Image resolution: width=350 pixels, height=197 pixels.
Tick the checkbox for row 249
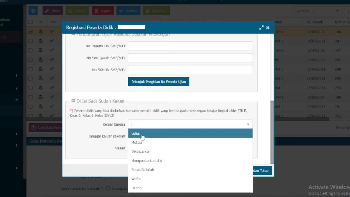pyautogui.click(x=30, y=79)
